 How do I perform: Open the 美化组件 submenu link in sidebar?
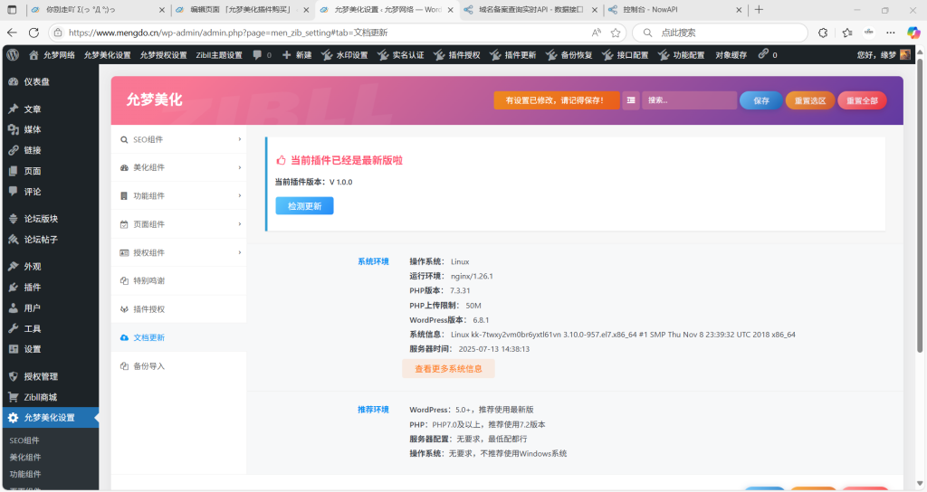pos(25,457)
